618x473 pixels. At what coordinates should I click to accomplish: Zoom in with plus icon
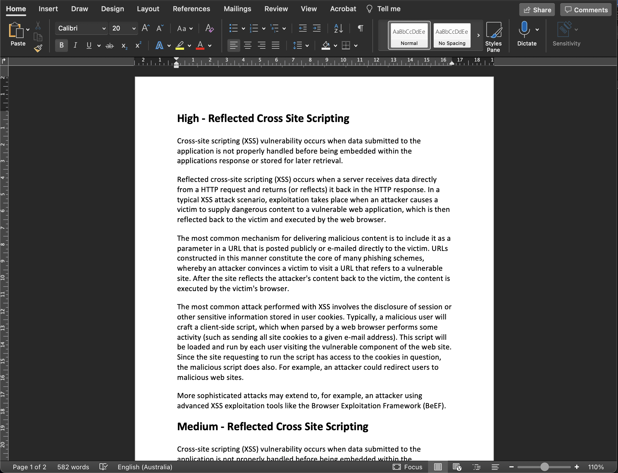point(577,467)
